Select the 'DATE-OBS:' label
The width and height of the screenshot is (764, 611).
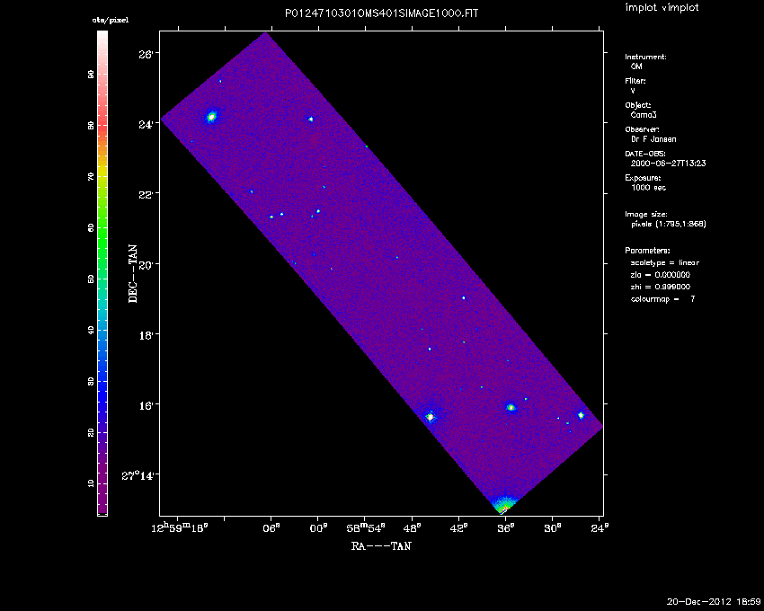point(645,154)
